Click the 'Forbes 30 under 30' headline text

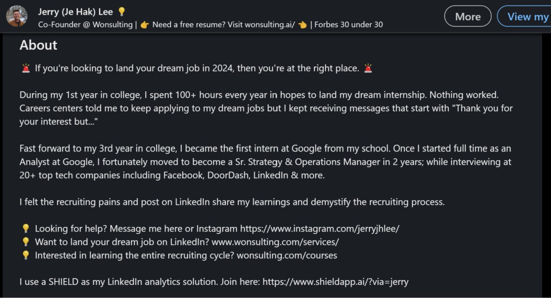tap(348, 24)
